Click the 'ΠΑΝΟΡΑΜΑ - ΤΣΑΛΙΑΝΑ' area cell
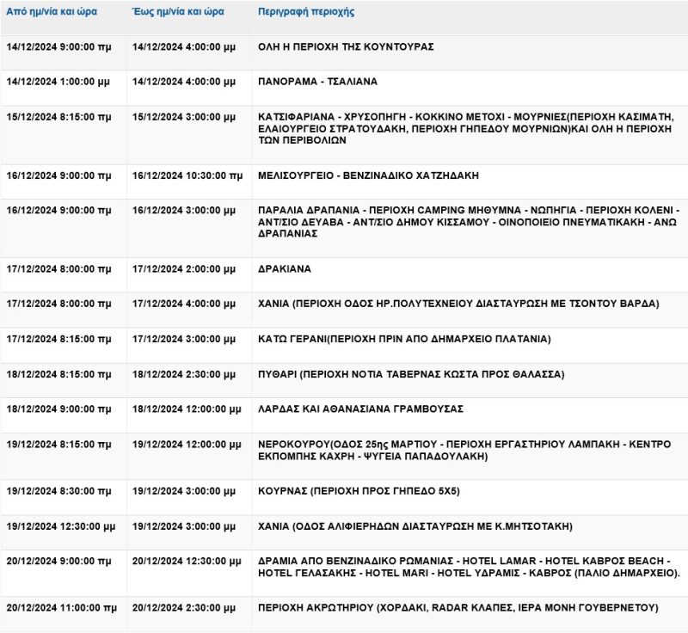Image resolution: width=688 pixels, height=633 pixels. click(x=317, y=82)
